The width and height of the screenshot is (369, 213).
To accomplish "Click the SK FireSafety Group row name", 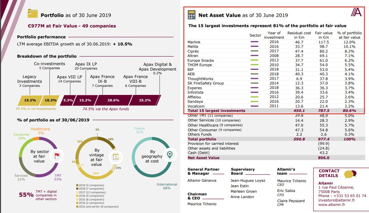I will point(206,83).
